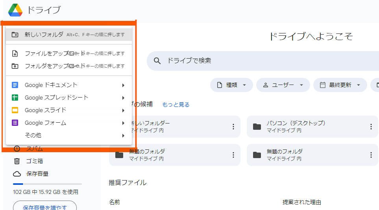Open その他 submenu entry
The image size is (379, 210).
pos(69,135)
